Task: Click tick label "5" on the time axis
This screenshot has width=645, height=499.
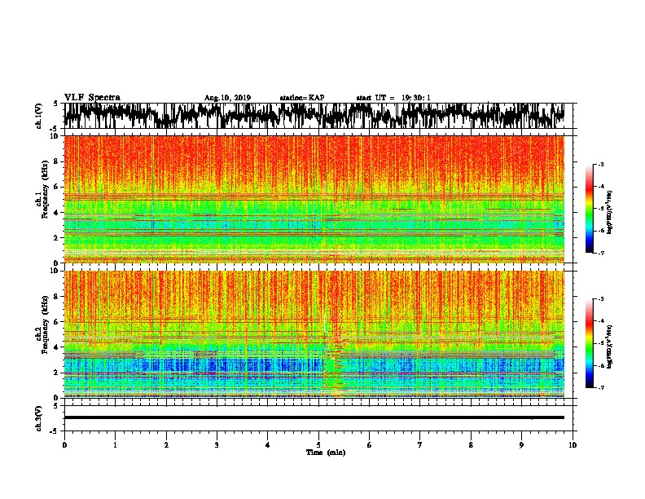Action: (x=318, y=445)
